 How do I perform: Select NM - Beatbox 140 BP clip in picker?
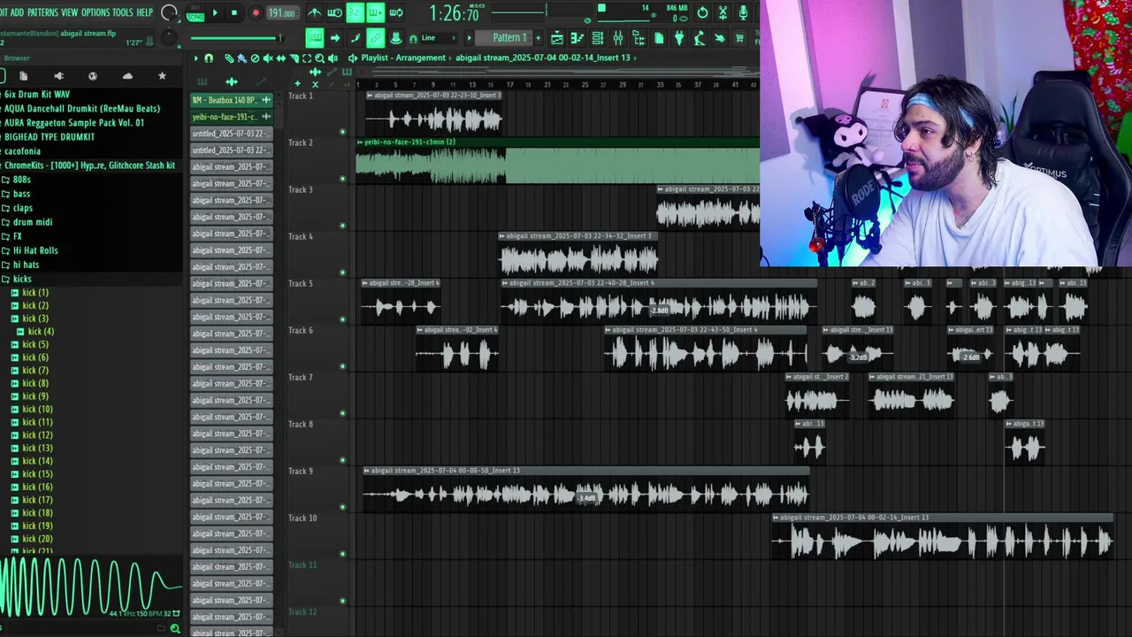232,100
